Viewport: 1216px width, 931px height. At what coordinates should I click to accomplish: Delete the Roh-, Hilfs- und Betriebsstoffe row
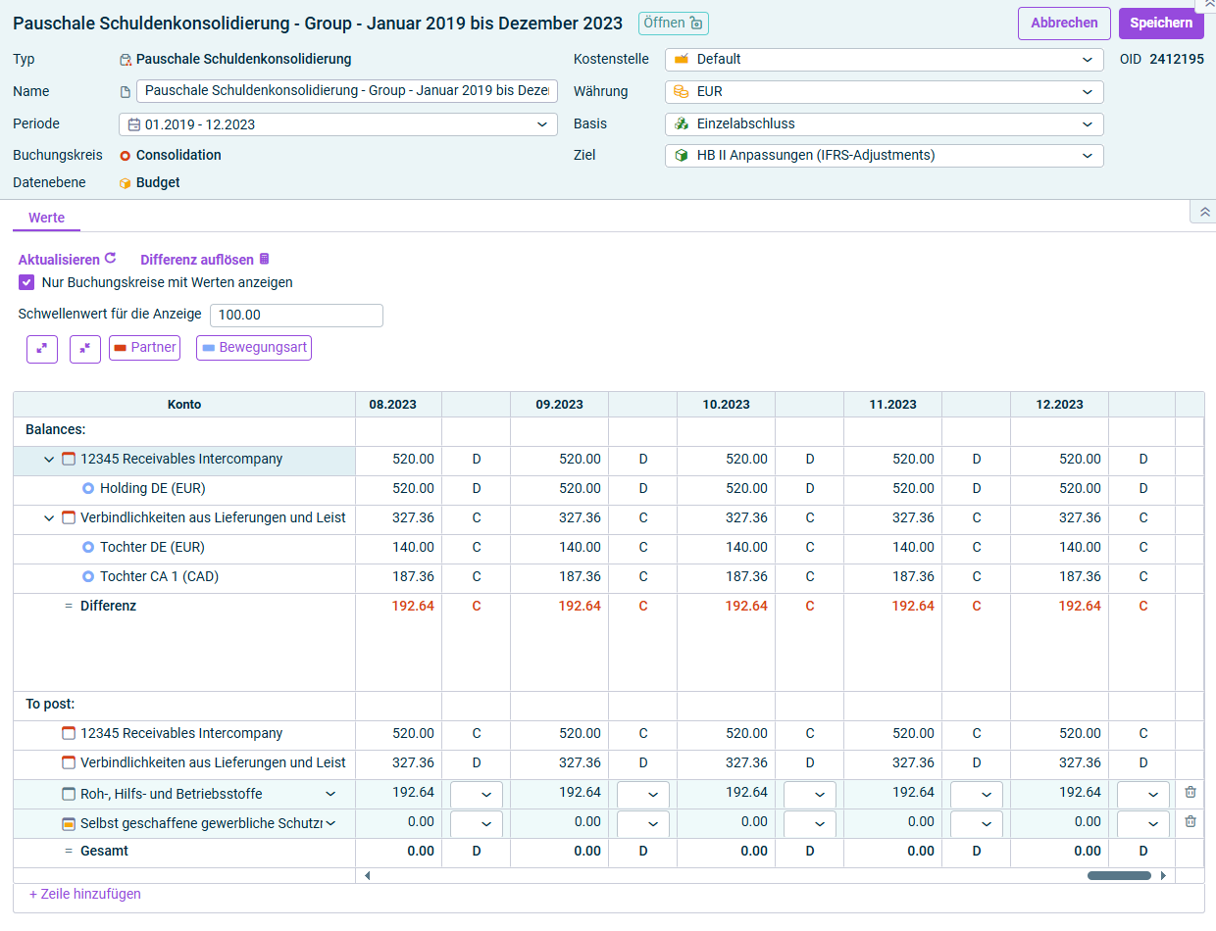(x=1190, y=793)
